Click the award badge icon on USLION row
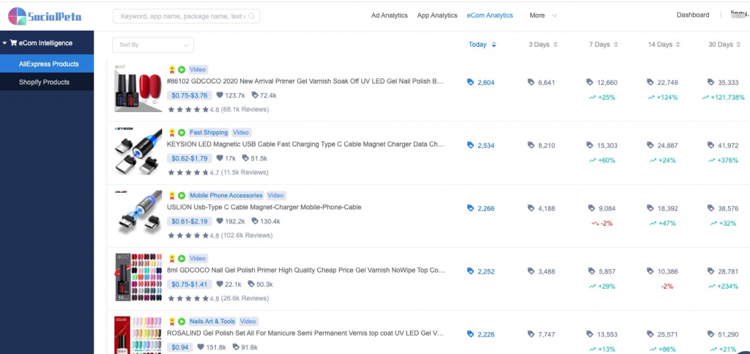The height and width of the screenshot is (354, 750). (172, 196)
